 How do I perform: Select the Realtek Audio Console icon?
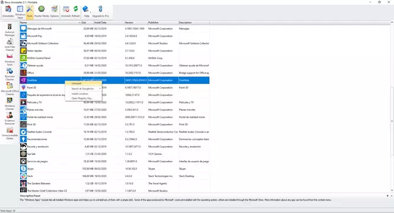tap(23, 132)
